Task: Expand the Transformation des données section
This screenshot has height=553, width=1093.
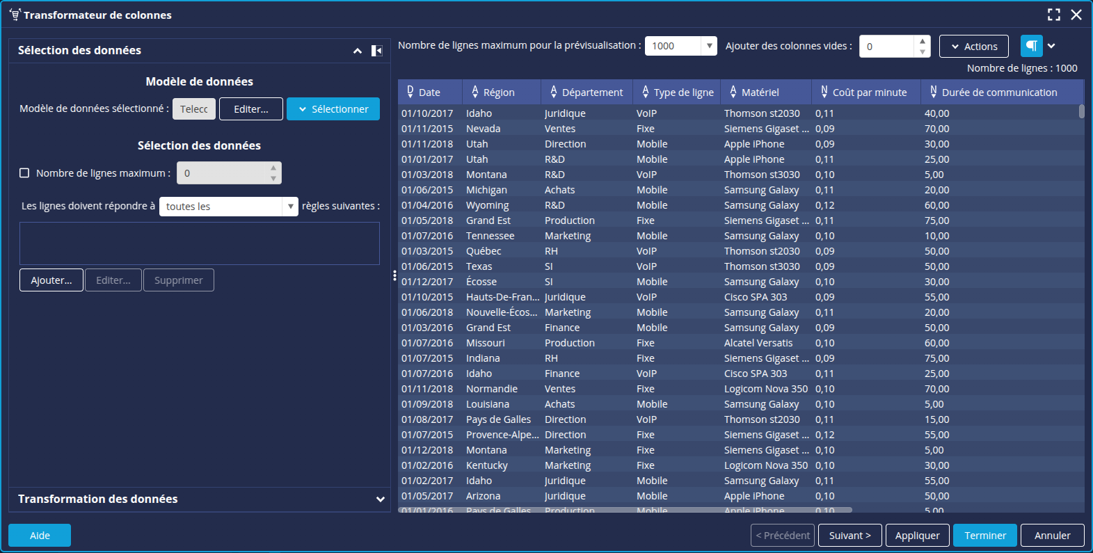Action: (x=380, y=499)
